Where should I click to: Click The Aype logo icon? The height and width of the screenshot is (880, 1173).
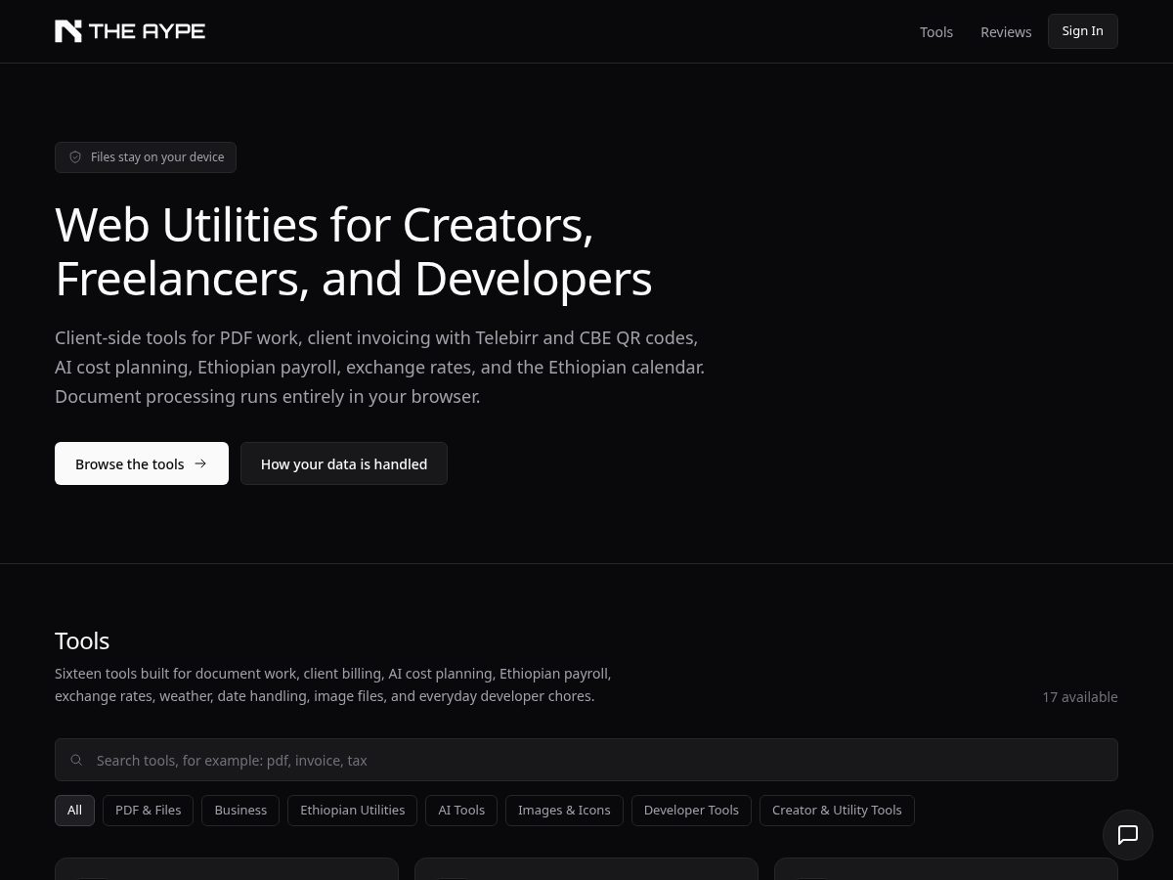(x=68, y=31)
